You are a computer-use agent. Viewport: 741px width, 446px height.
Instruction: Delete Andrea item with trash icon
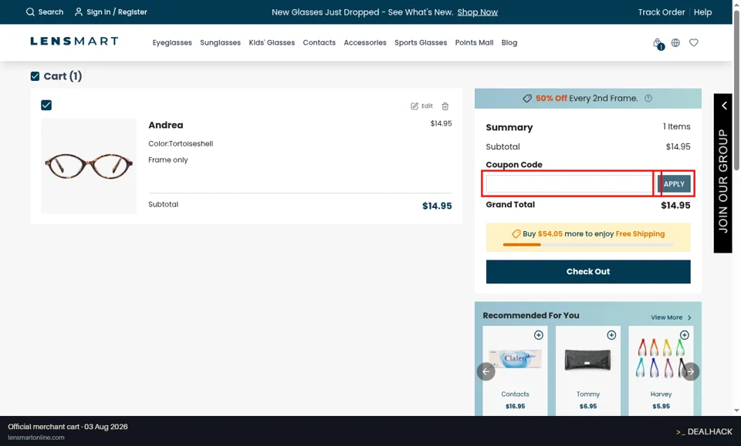coord(445,106)
